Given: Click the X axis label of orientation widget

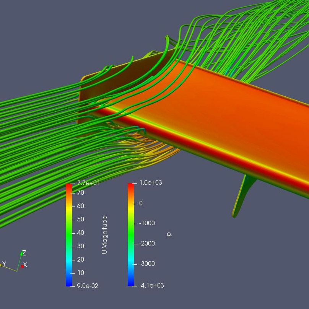Looking at the screenshot, I should coord(25,265).
